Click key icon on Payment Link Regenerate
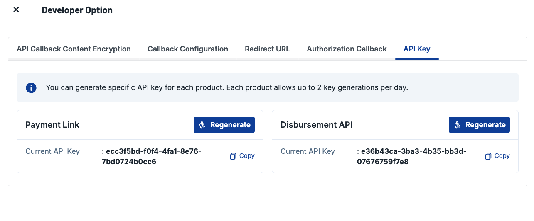Screen dimensions: 534x221 (x=202, y=125)
